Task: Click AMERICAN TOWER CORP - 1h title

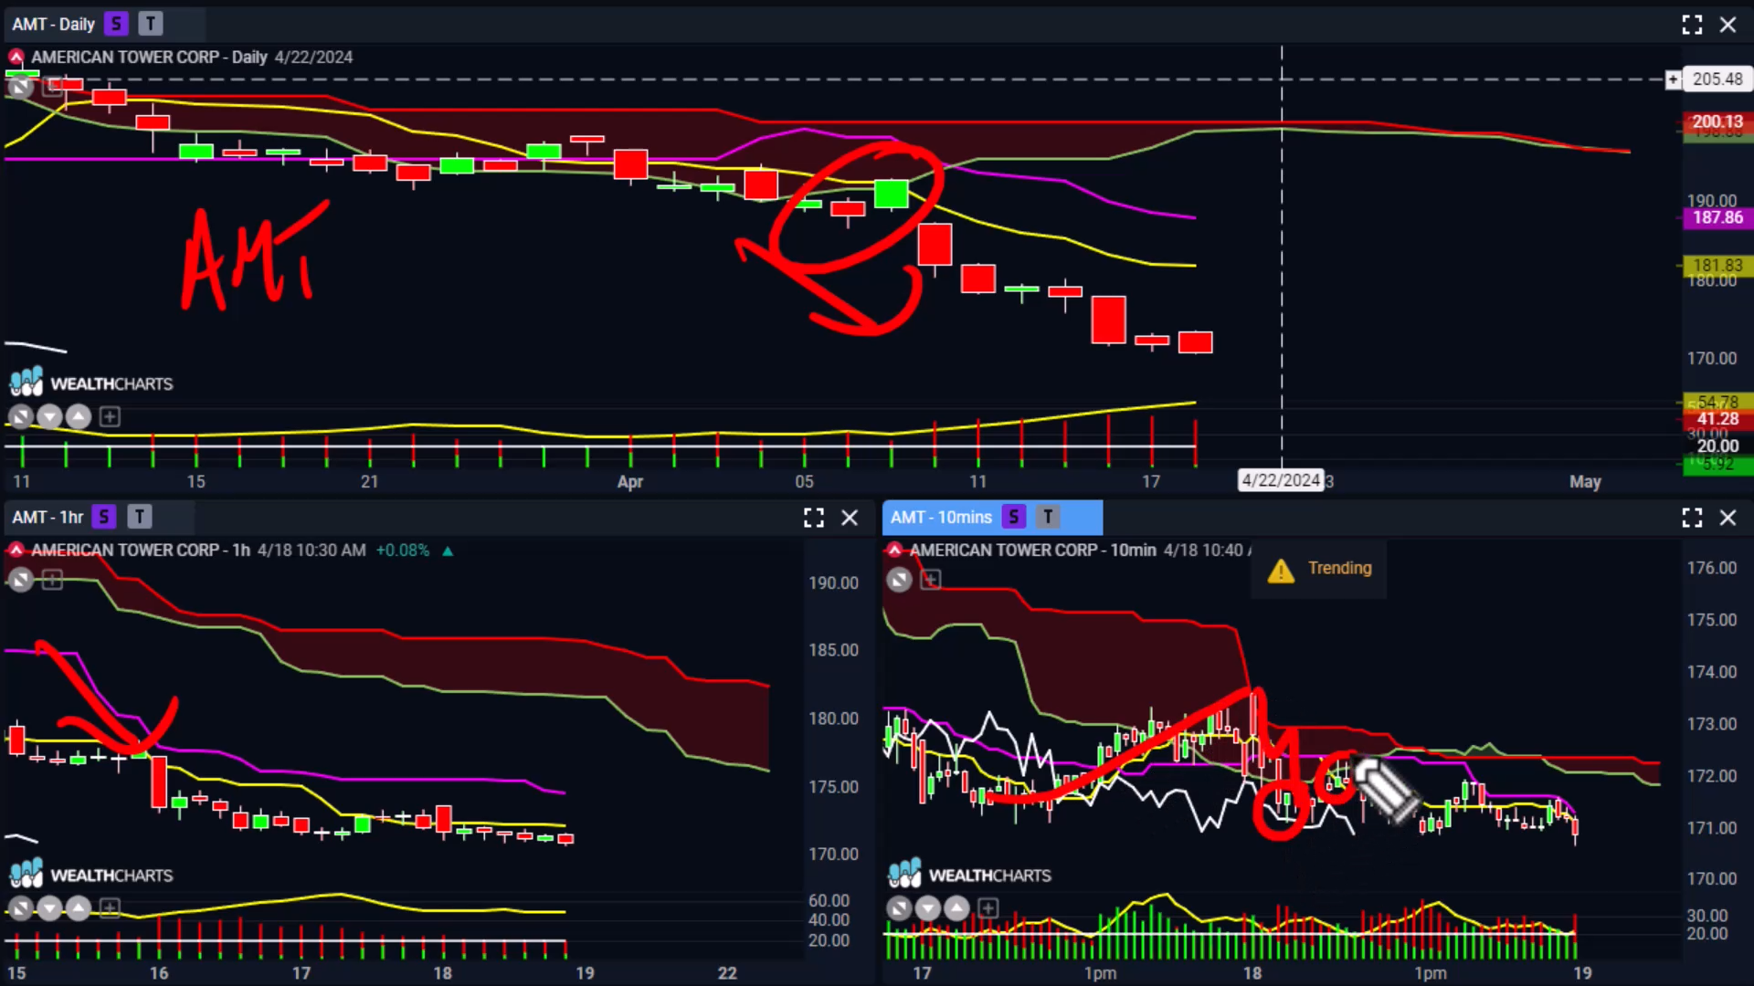Action: [x=141, y=551]
